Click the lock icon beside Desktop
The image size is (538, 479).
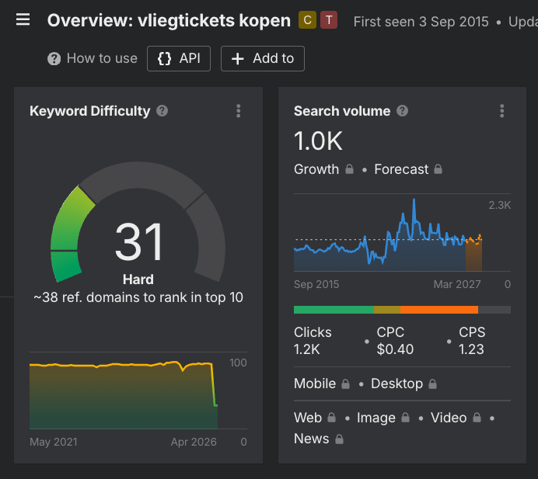433,384
